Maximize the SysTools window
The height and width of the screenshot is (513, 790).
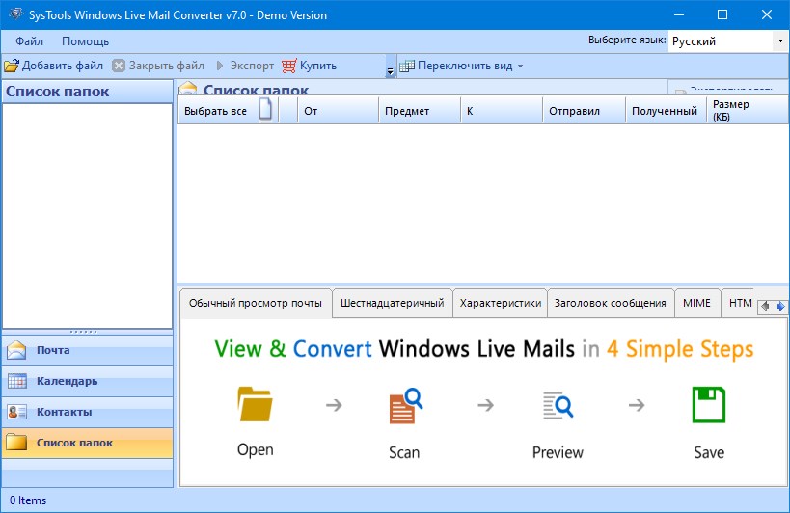[722, 14]
